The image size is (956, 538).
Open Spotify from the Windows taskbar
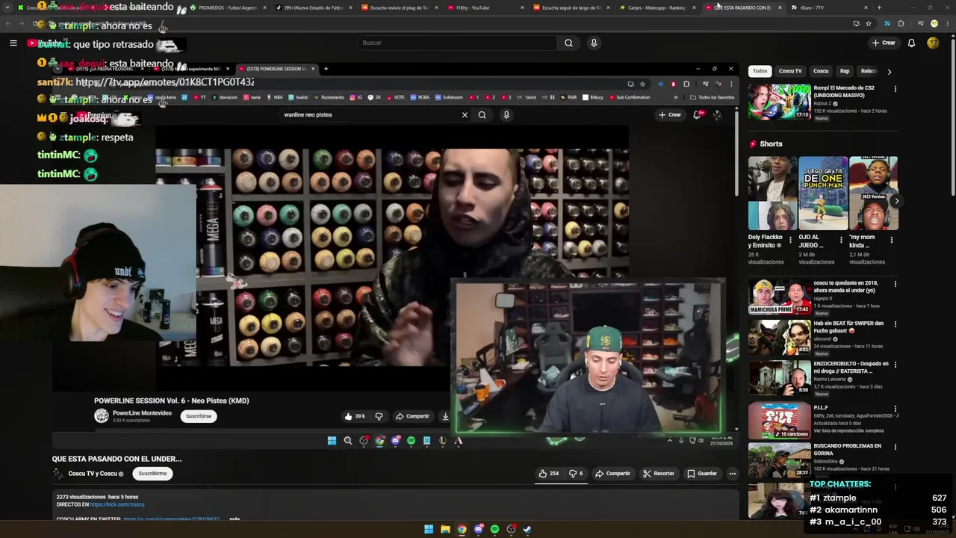[494, 529]
